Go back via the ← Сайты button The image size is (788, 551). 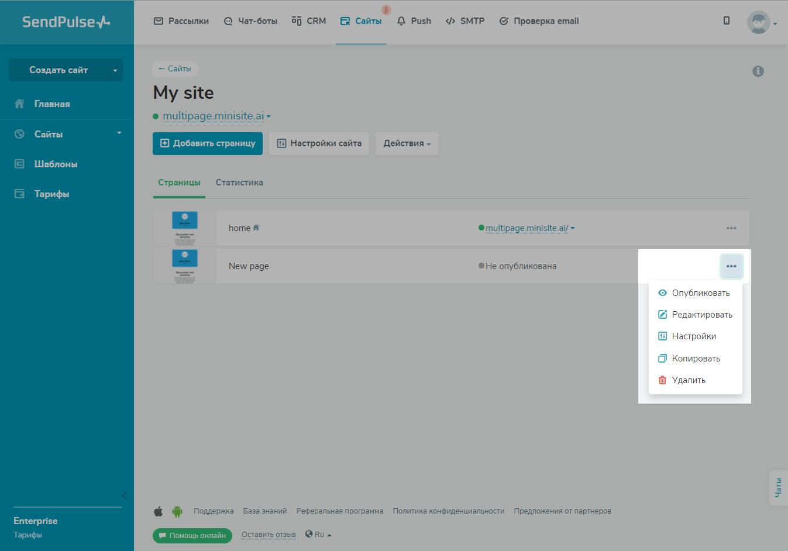[x=175, y=69]
